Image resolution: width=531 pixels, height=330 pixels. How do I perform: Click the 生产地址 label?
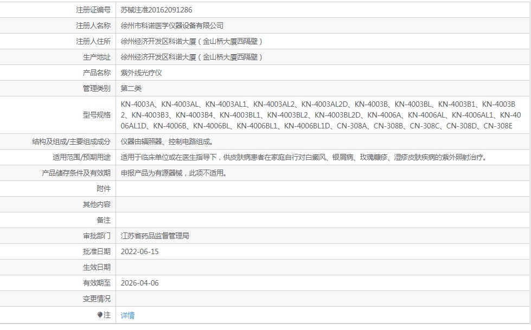97,57
